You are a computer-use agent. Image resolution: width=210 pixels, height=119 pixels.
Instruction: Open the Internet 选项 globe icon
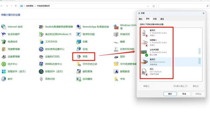(4, 27)
